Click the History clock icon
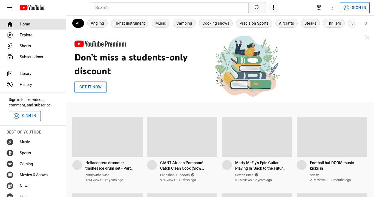Viewport: 374px width, 197px height. (x=10, y=85)
